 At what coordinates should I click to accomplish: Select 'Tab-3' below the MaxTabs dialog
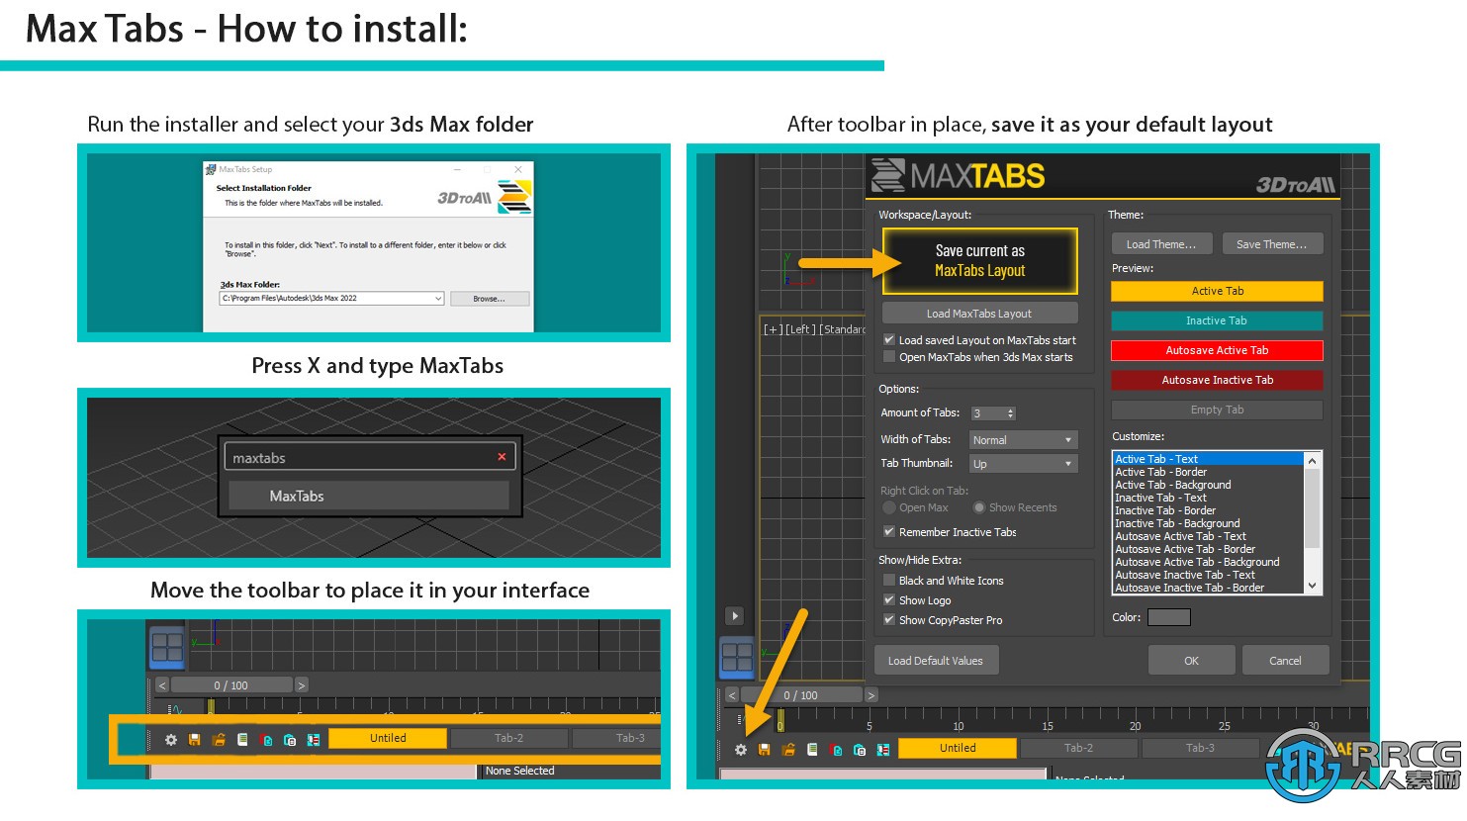click(1200, 748)
